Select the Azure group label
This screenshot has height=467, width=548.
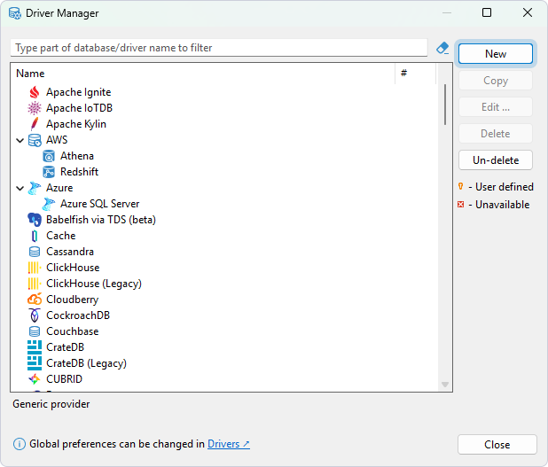(59, 188)
